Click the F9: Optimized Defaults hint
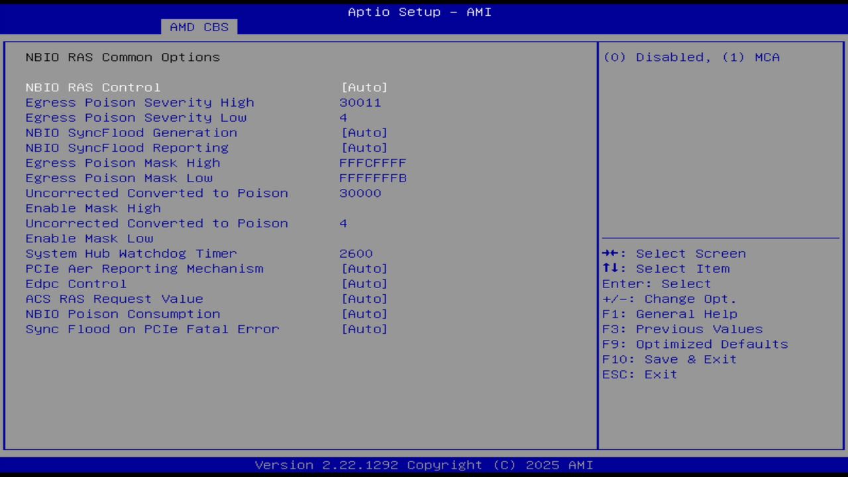 click(695, 344)
